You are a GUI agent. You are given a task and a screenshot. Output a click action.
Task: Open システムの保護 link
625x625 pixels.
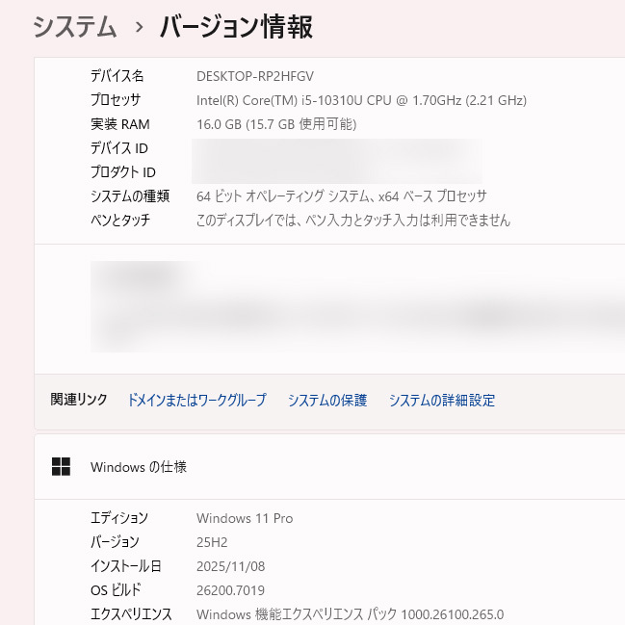(327, 401)
